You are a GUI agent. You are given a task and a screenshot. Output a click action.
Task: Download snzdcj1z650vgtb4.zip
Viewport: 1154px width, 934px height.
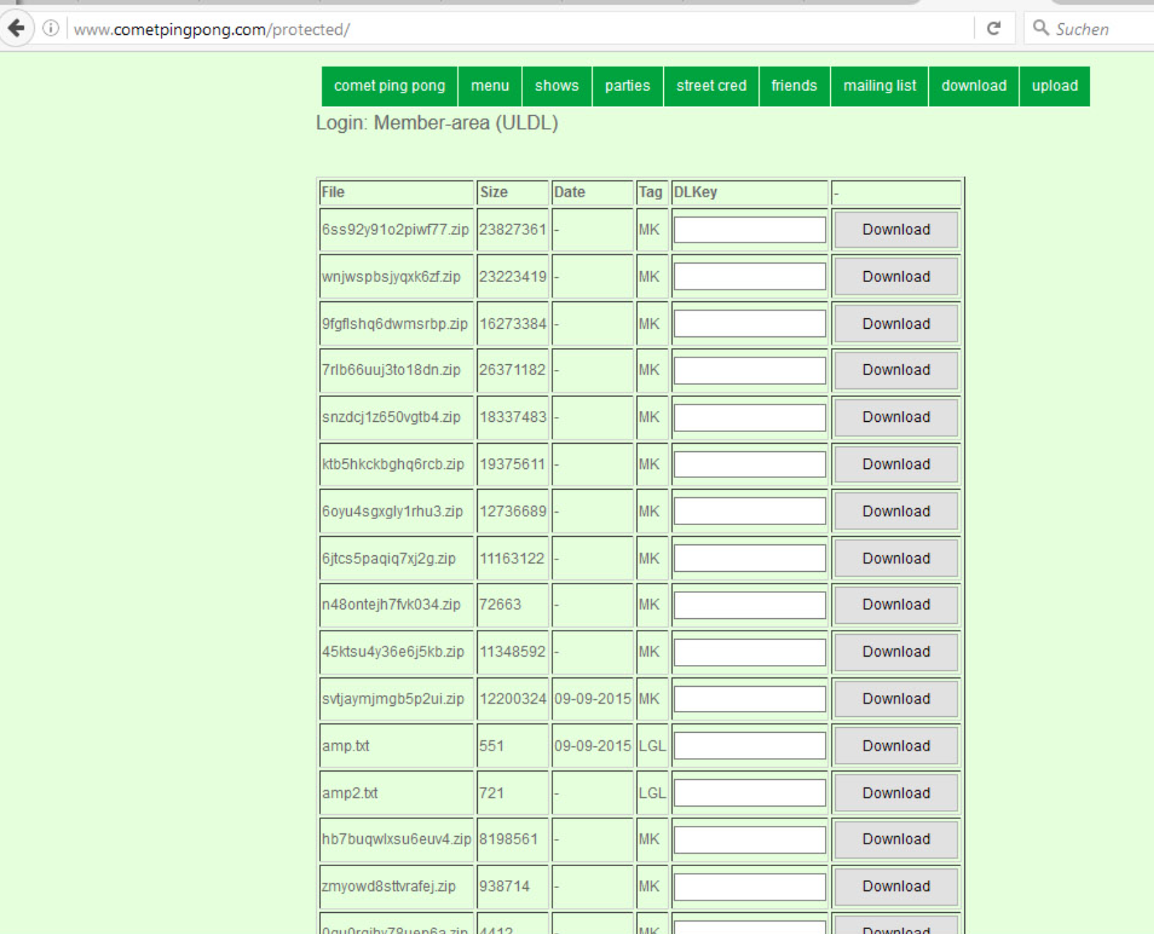[x=896, y=417]
